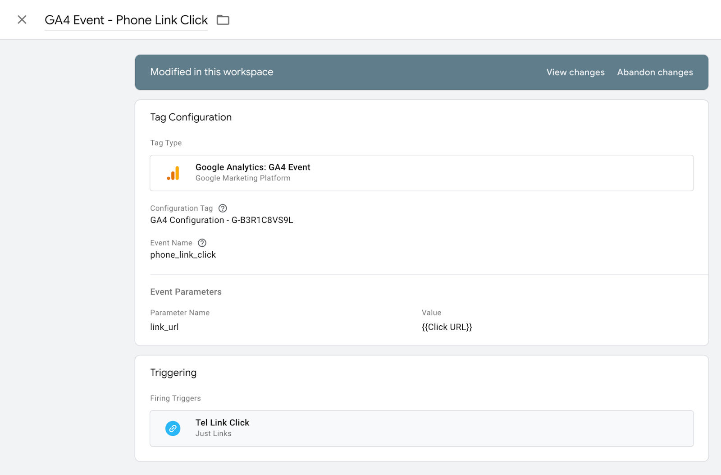The image size is (721, 475).
Task: Open the Tel Link Click firing trigger
Action: (x=421, y=429)
